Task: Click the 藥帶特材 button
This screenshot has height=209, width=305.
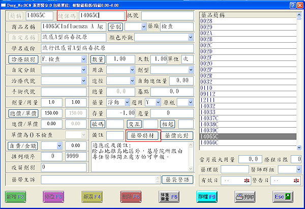Action: (x=143, y=135)
